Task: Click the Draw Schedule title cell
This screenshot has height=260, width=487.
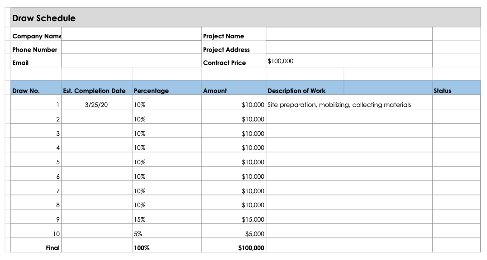Action: 44,19
